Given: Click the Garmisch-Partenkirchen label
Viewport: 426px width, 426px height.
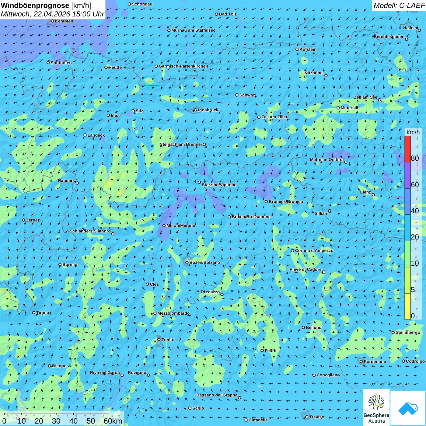Looking at the screenshot, I should 183,66.
